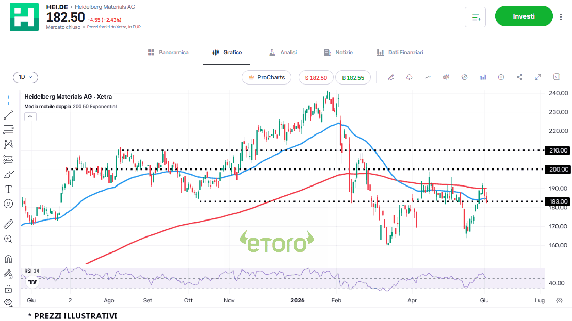Open the Notizie tab
Viewport: 572px width, 321px height.
point(338,53)
